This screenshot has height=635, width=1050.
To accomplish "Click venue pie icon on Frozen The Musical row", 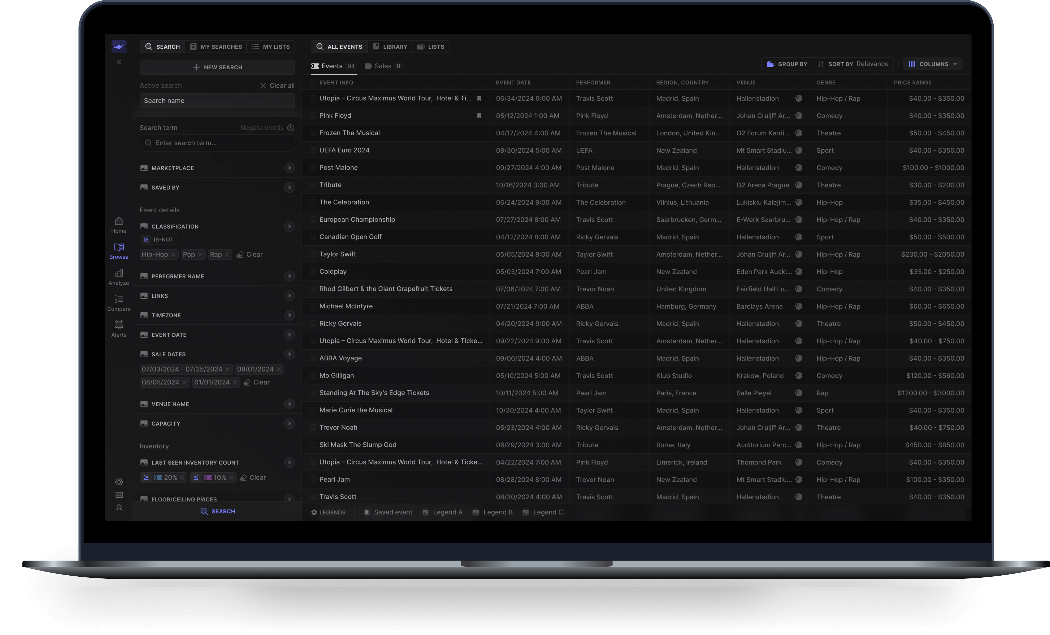I will [x=798, y=133].
